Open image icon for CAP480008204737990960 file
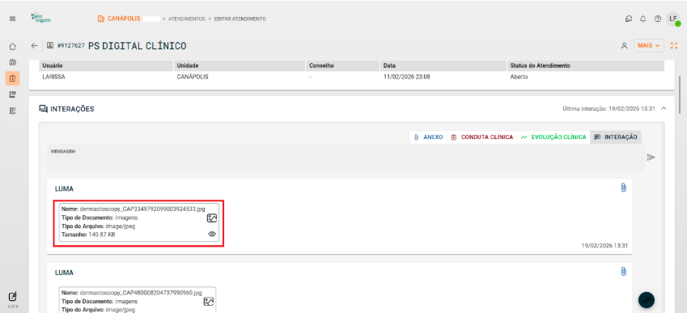Image resolution: width=687 pixels, height=313 pixels. [x=209, y=301]
